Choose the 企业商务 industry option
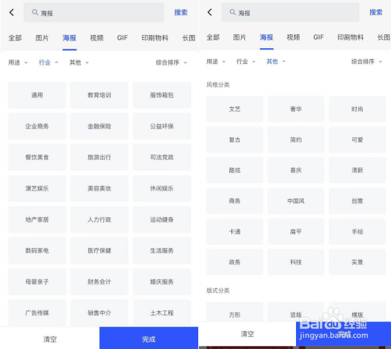 [37, 126]
